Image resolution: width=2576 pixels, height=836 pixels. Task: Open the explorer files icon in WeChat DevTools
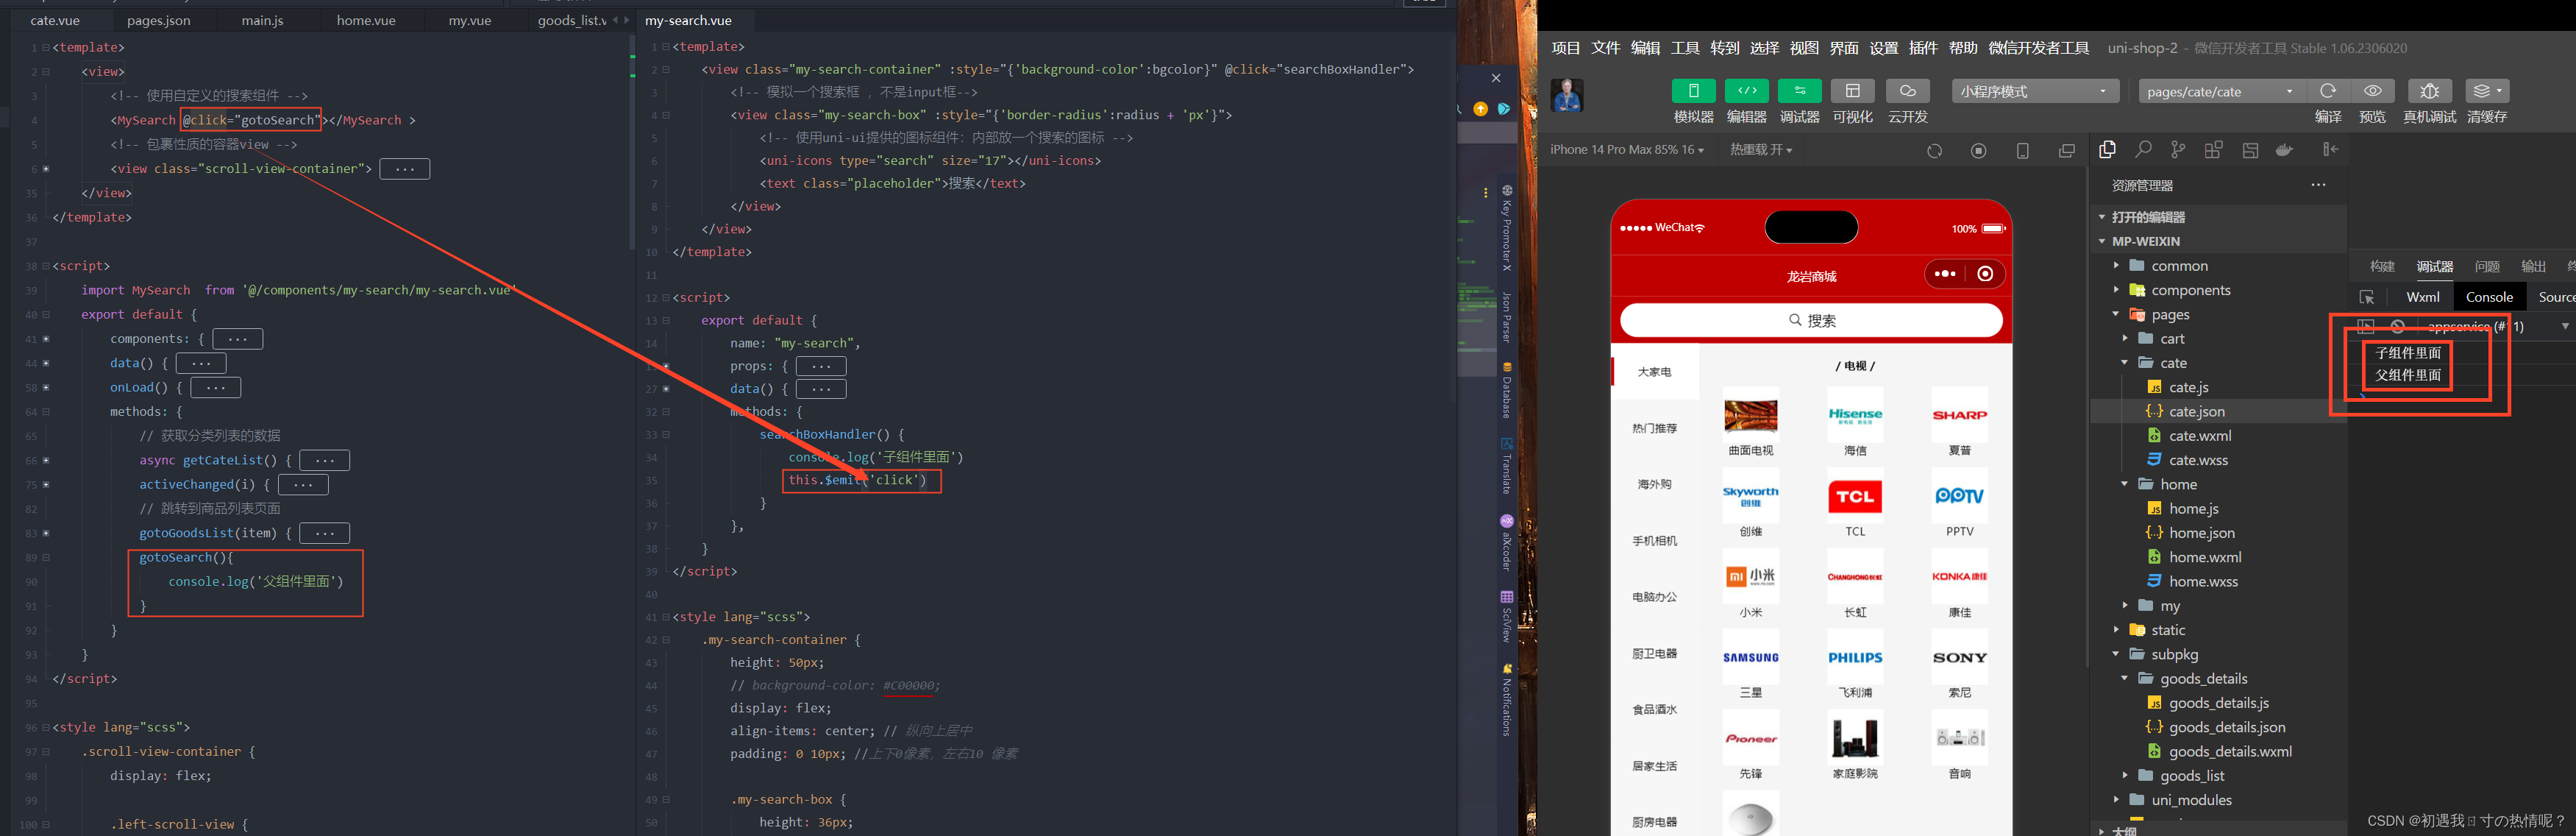[2107, 150]
